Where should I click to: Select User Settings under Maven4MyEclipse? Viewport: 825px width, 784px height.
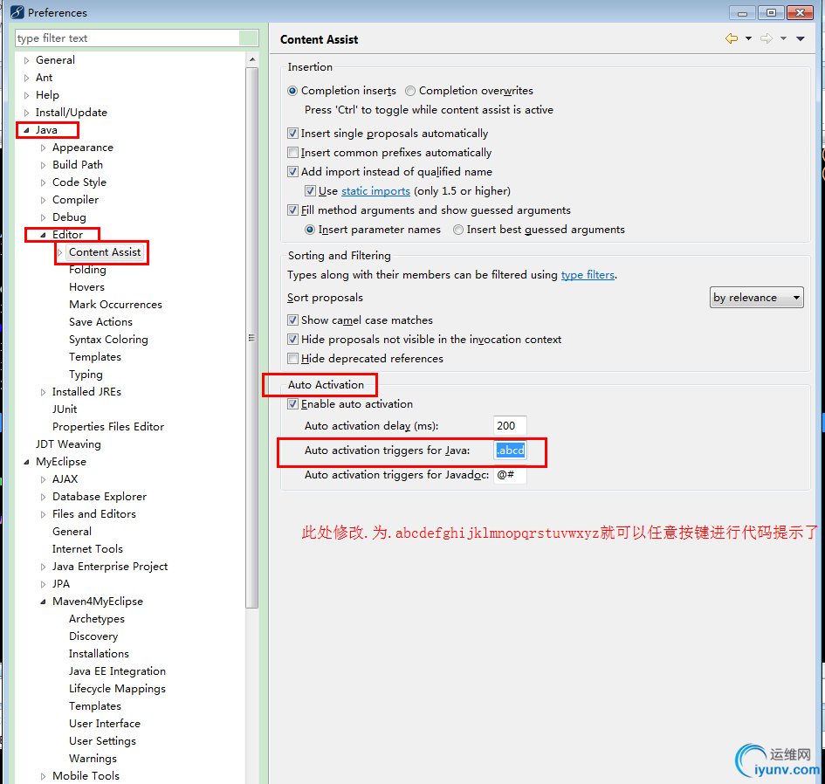(x=102, y=741)
